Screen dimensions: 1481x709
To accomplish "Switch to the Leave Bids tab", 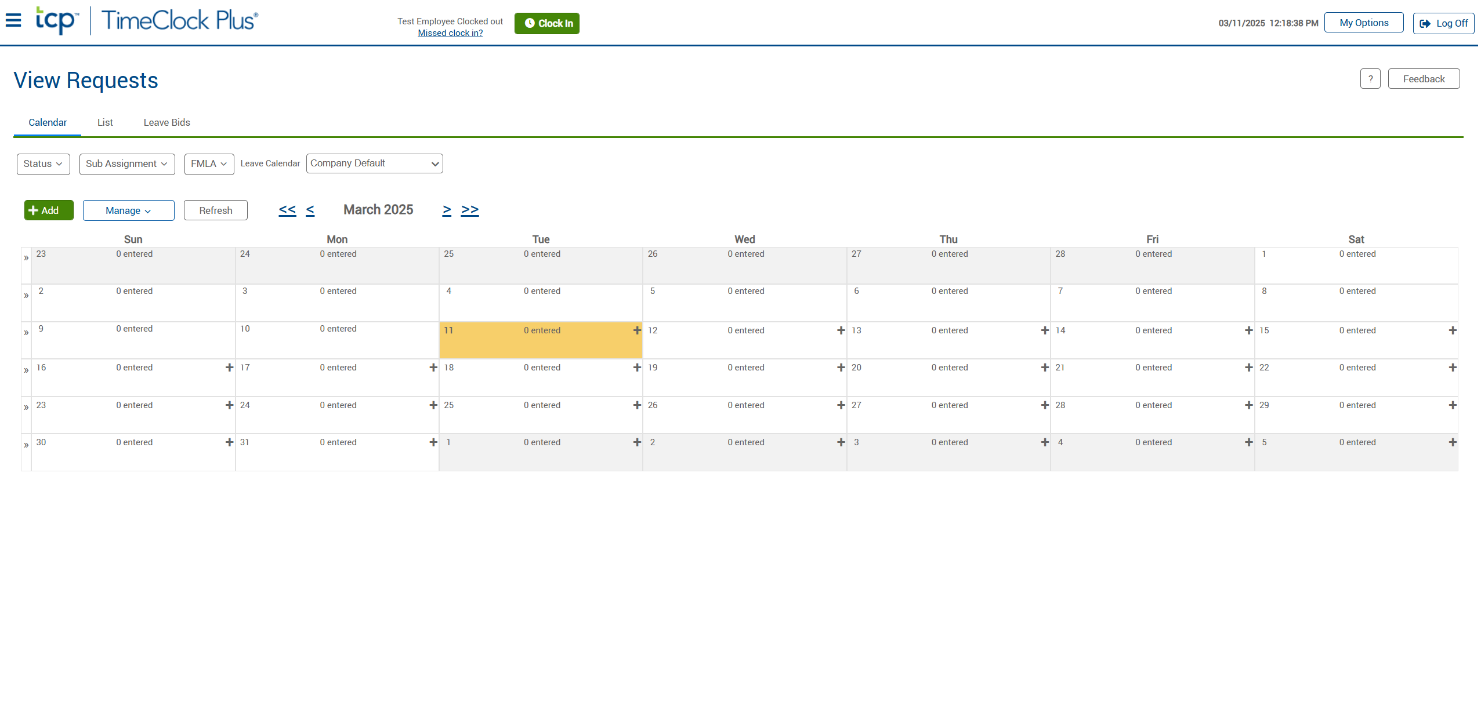I will pos(166,122).
